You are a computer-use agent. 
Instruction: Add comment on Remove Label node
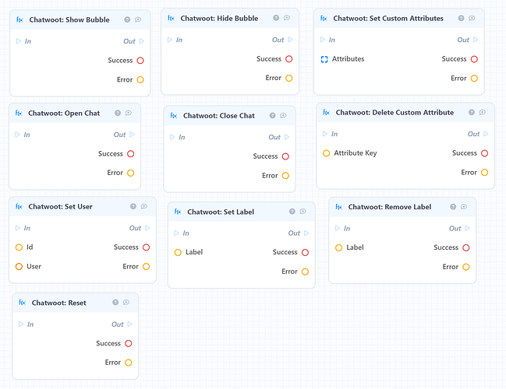coord(464,206)
